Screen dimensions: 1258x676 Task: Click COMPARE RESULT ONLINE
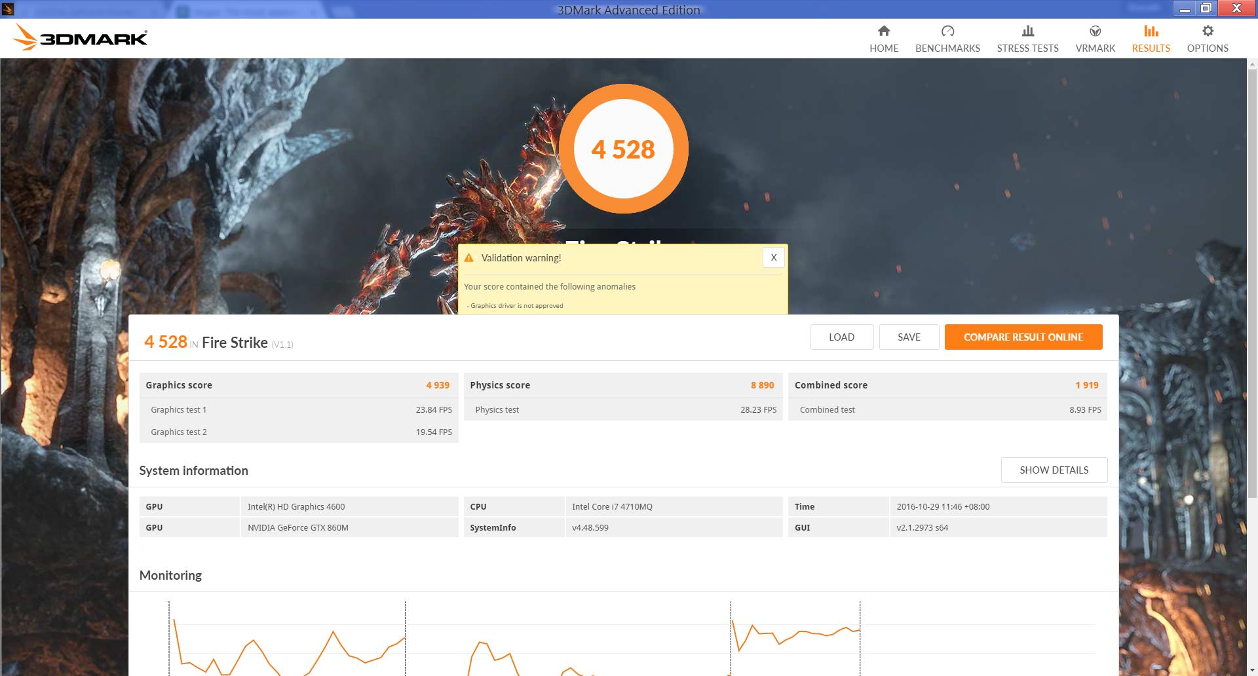click(1023, 337)
